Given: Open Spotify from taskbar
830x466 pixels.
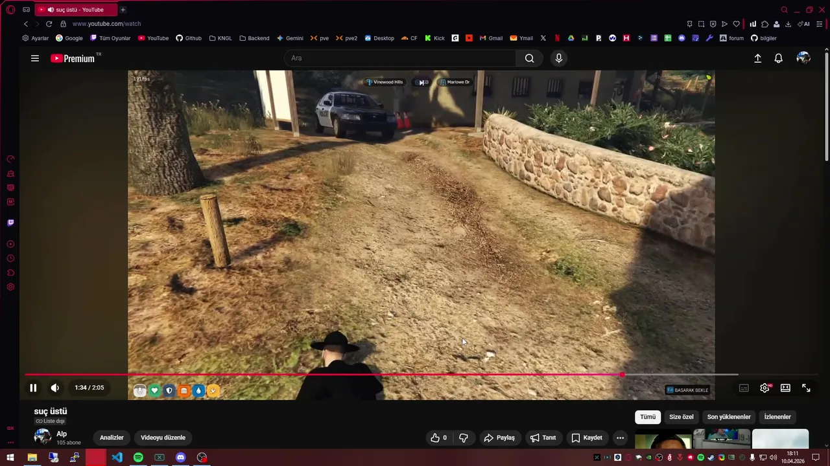Looking at the screenshot, I should tap(138, 458).
